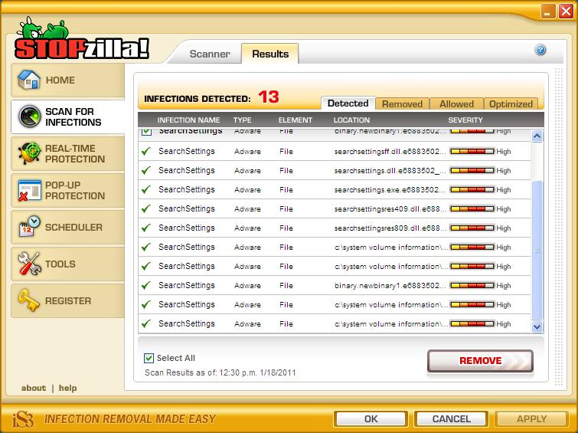
Task: Sort by TYPE column header
Action: (242, 120)
